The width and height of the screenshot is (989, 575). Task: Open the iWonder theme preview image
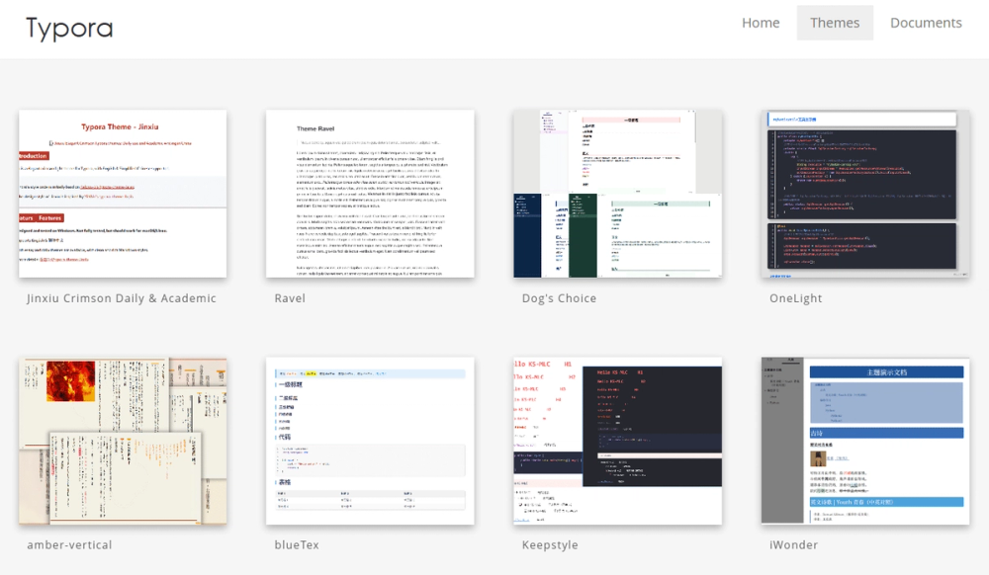[864, 441]
